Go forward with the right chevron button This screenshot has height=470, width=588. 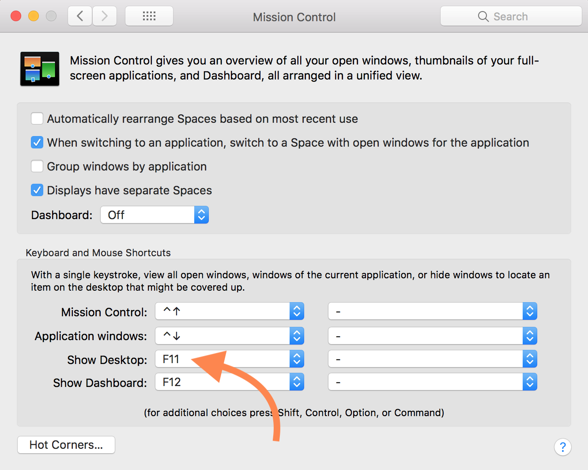[x=105, y=16]
